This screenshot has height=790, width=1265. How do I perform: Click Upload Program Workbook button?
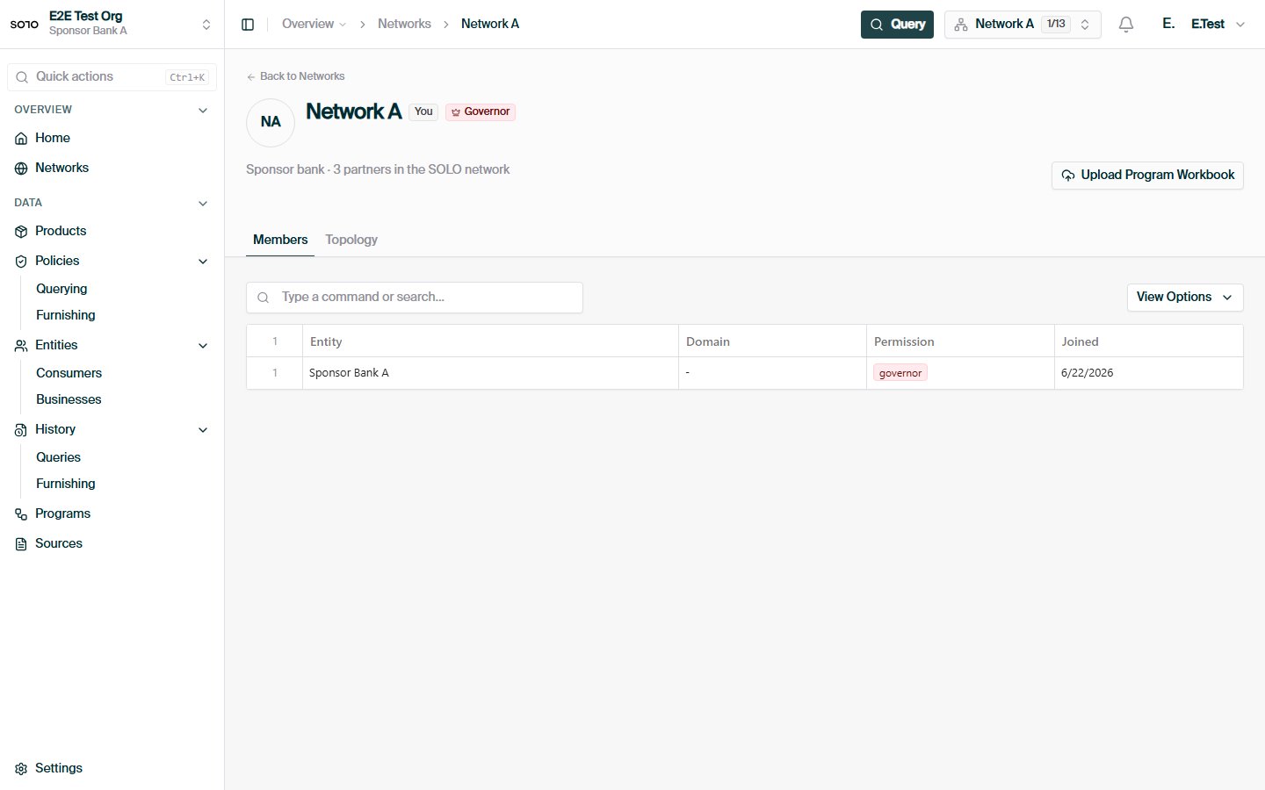coord(1147,175)
